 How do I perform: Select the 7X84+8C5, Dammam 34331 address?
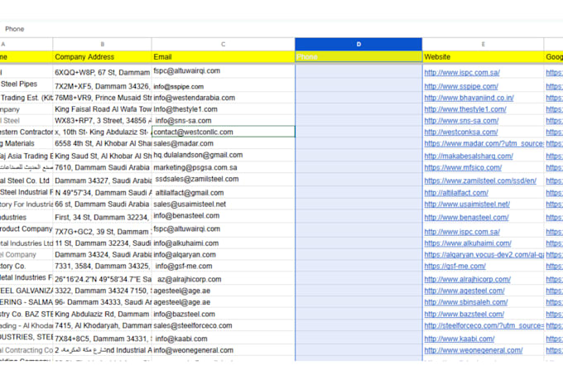point(102,339)
